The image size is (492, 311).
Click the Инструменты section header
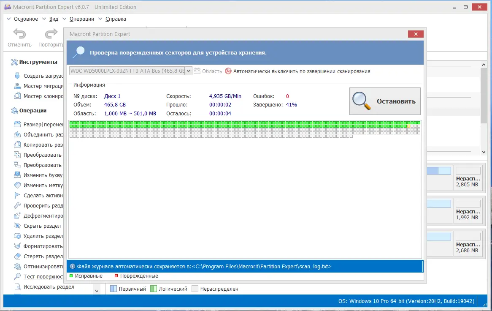point(38,62)
